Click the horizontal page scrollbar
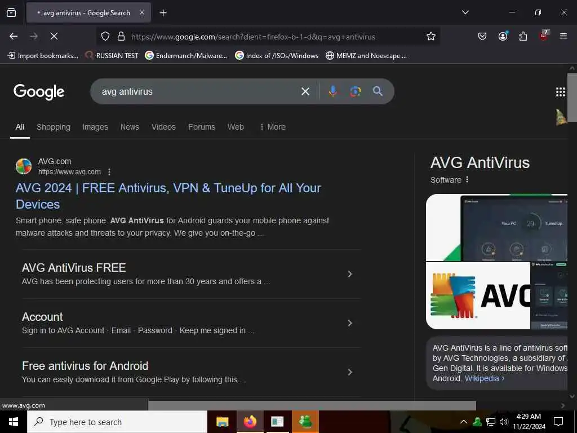 (312, 405)
